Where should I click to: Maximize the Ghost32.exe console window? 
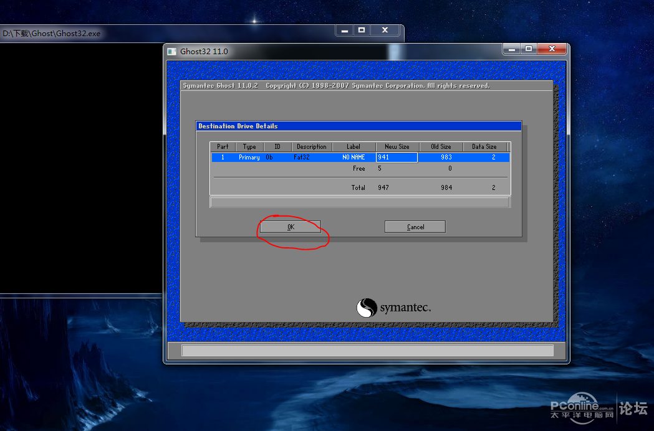pyautogui.click(x=362, y=30)
